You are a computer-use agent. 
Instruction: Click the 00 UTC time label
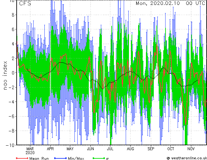196,3
